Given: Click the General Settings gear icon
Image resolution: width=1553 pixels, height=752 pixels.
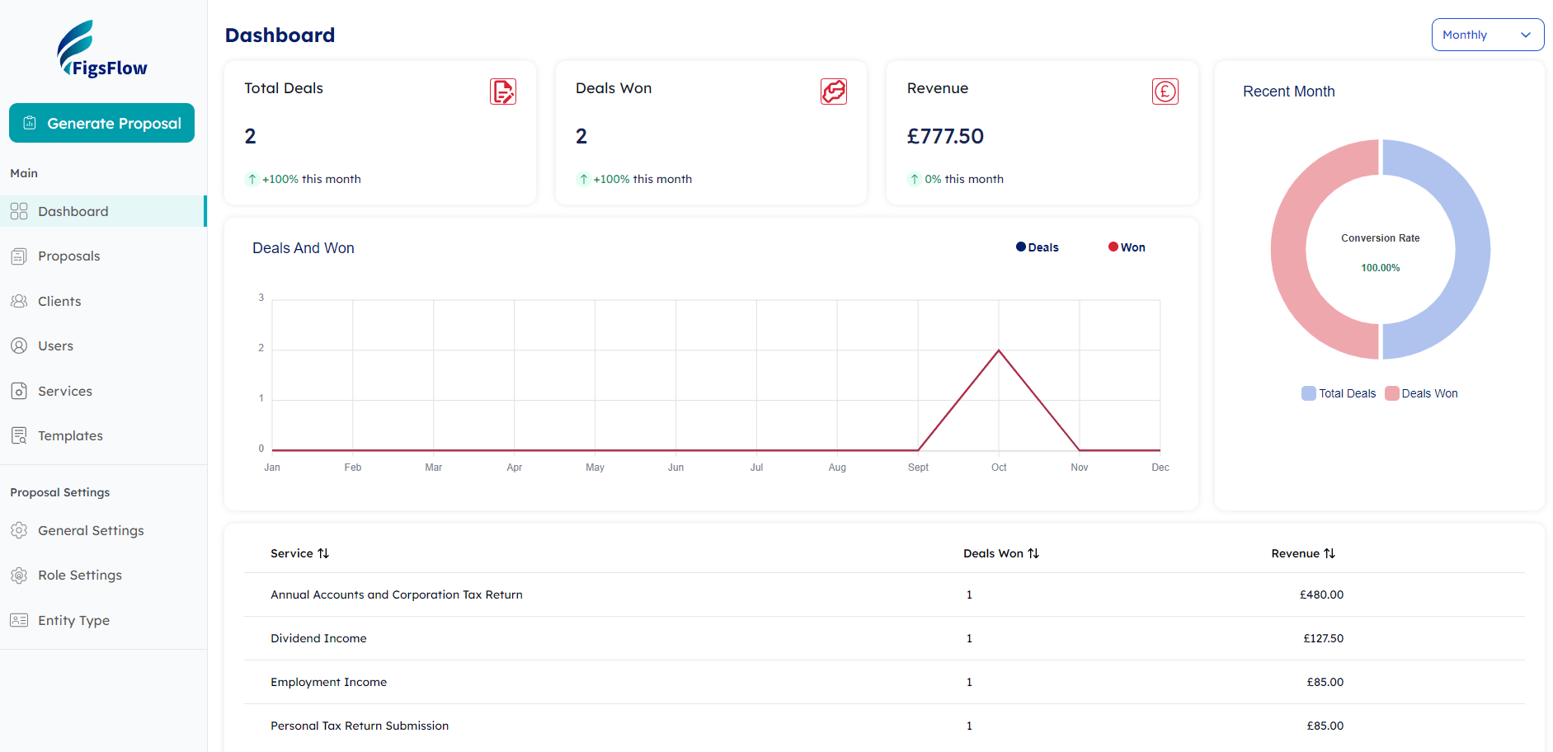Looking at the screenshot, I should coord(19,531).
